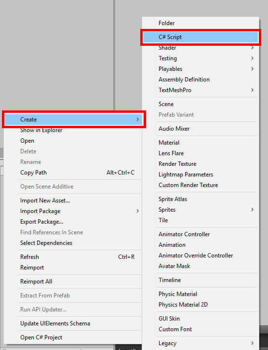Expand the Shader submenu arrow
Image resolution: width=268 pixels, height=350 pixels.
252,48
